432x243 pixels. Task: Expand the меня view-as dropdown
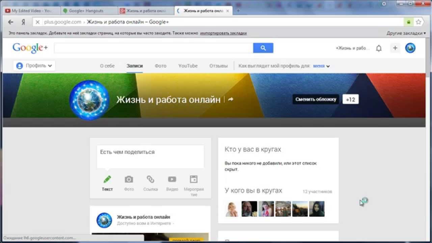click(321, 66)
